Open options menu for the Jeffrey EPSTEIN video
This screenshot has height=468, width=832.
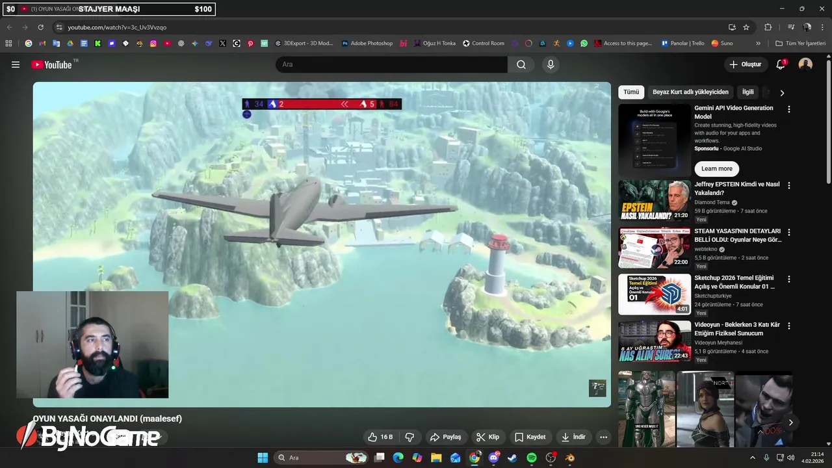click(789, 185)
